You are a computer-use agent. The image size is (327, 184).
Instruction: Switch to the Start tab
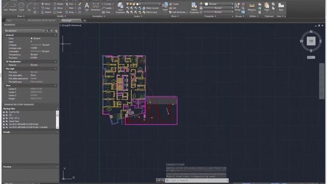coord(9,20)
